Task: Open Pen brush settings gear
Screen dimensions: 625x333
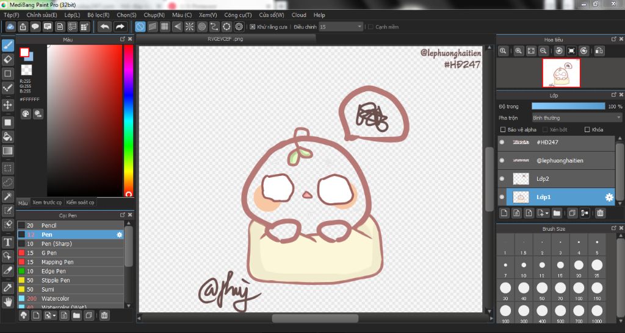Action: (119, 235)
